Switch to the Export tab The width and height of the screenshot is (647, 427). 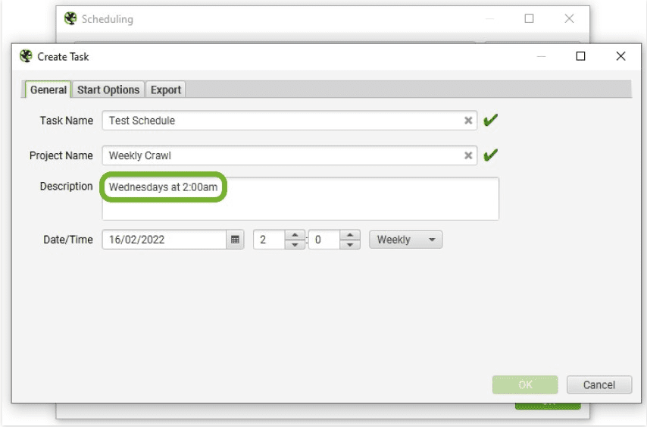(166, 89)
